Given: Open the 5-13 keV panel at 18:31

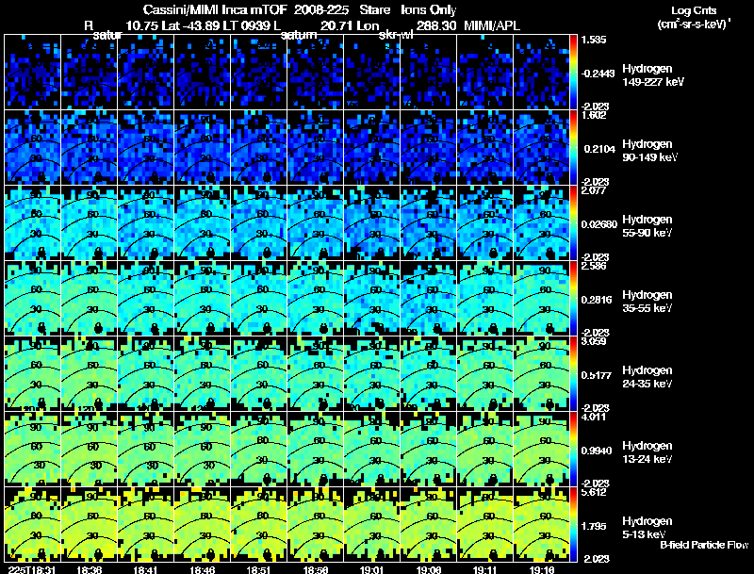Looking at the screenshot, I should pyautogui.click(x=32, y=525).
